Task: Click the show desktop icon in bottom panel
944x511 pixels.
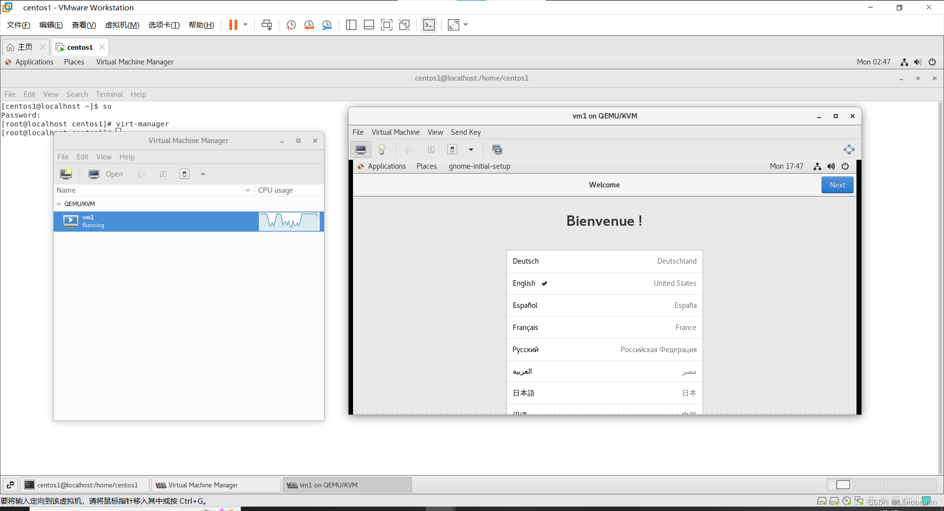Action: pyautogui.click(x=10, y=485)
